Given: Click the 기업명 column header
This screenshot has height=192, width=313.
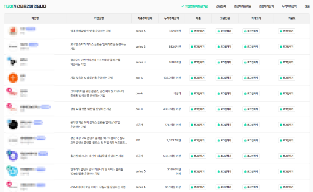Looking at the screenshot, I should click(x=35, y=18).
